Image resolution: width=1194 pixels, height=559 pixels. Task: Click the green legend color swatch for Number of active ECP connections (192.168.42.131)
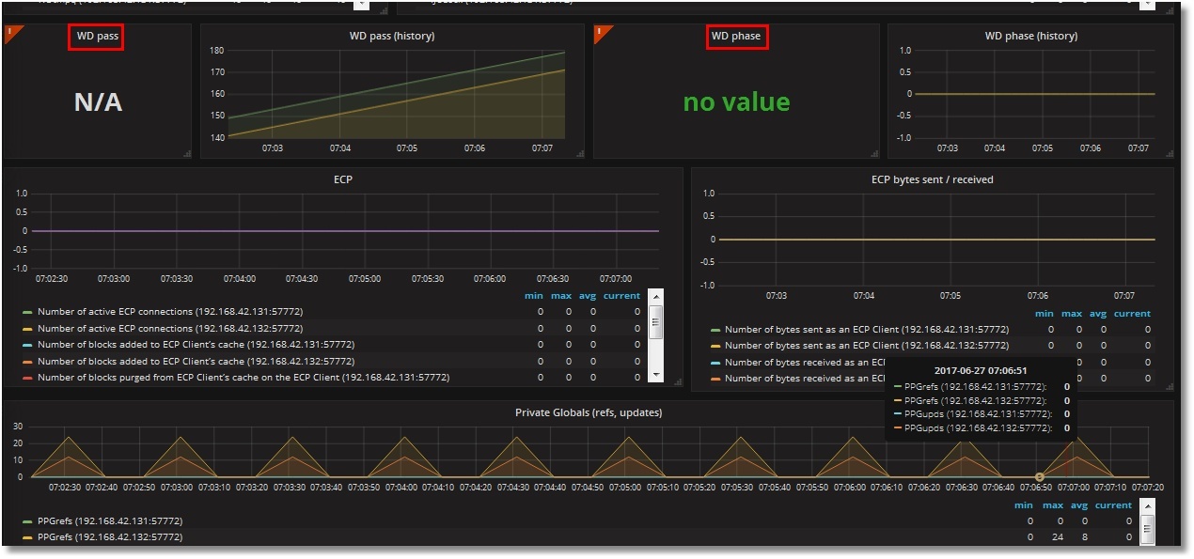pos(26,312)
